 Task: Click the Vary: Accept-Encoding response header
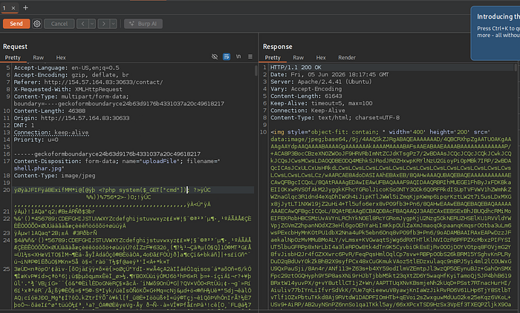tap(306, 89)
